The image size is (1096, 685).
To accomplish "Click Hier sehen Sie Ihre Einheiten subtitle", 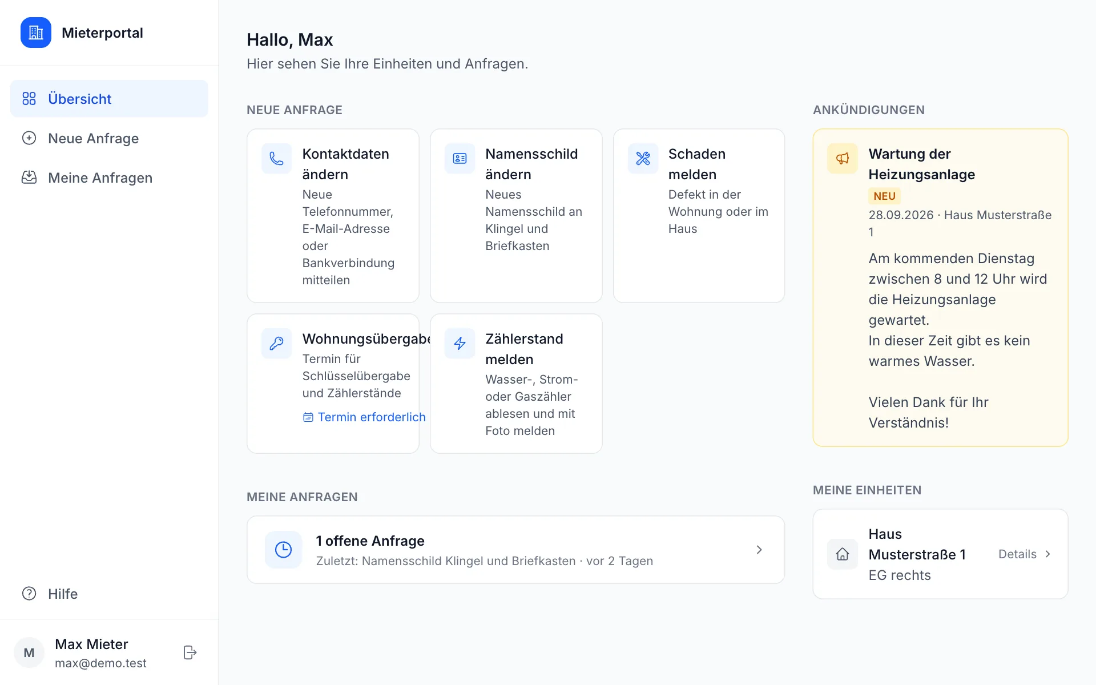I will tap(387, 64).
